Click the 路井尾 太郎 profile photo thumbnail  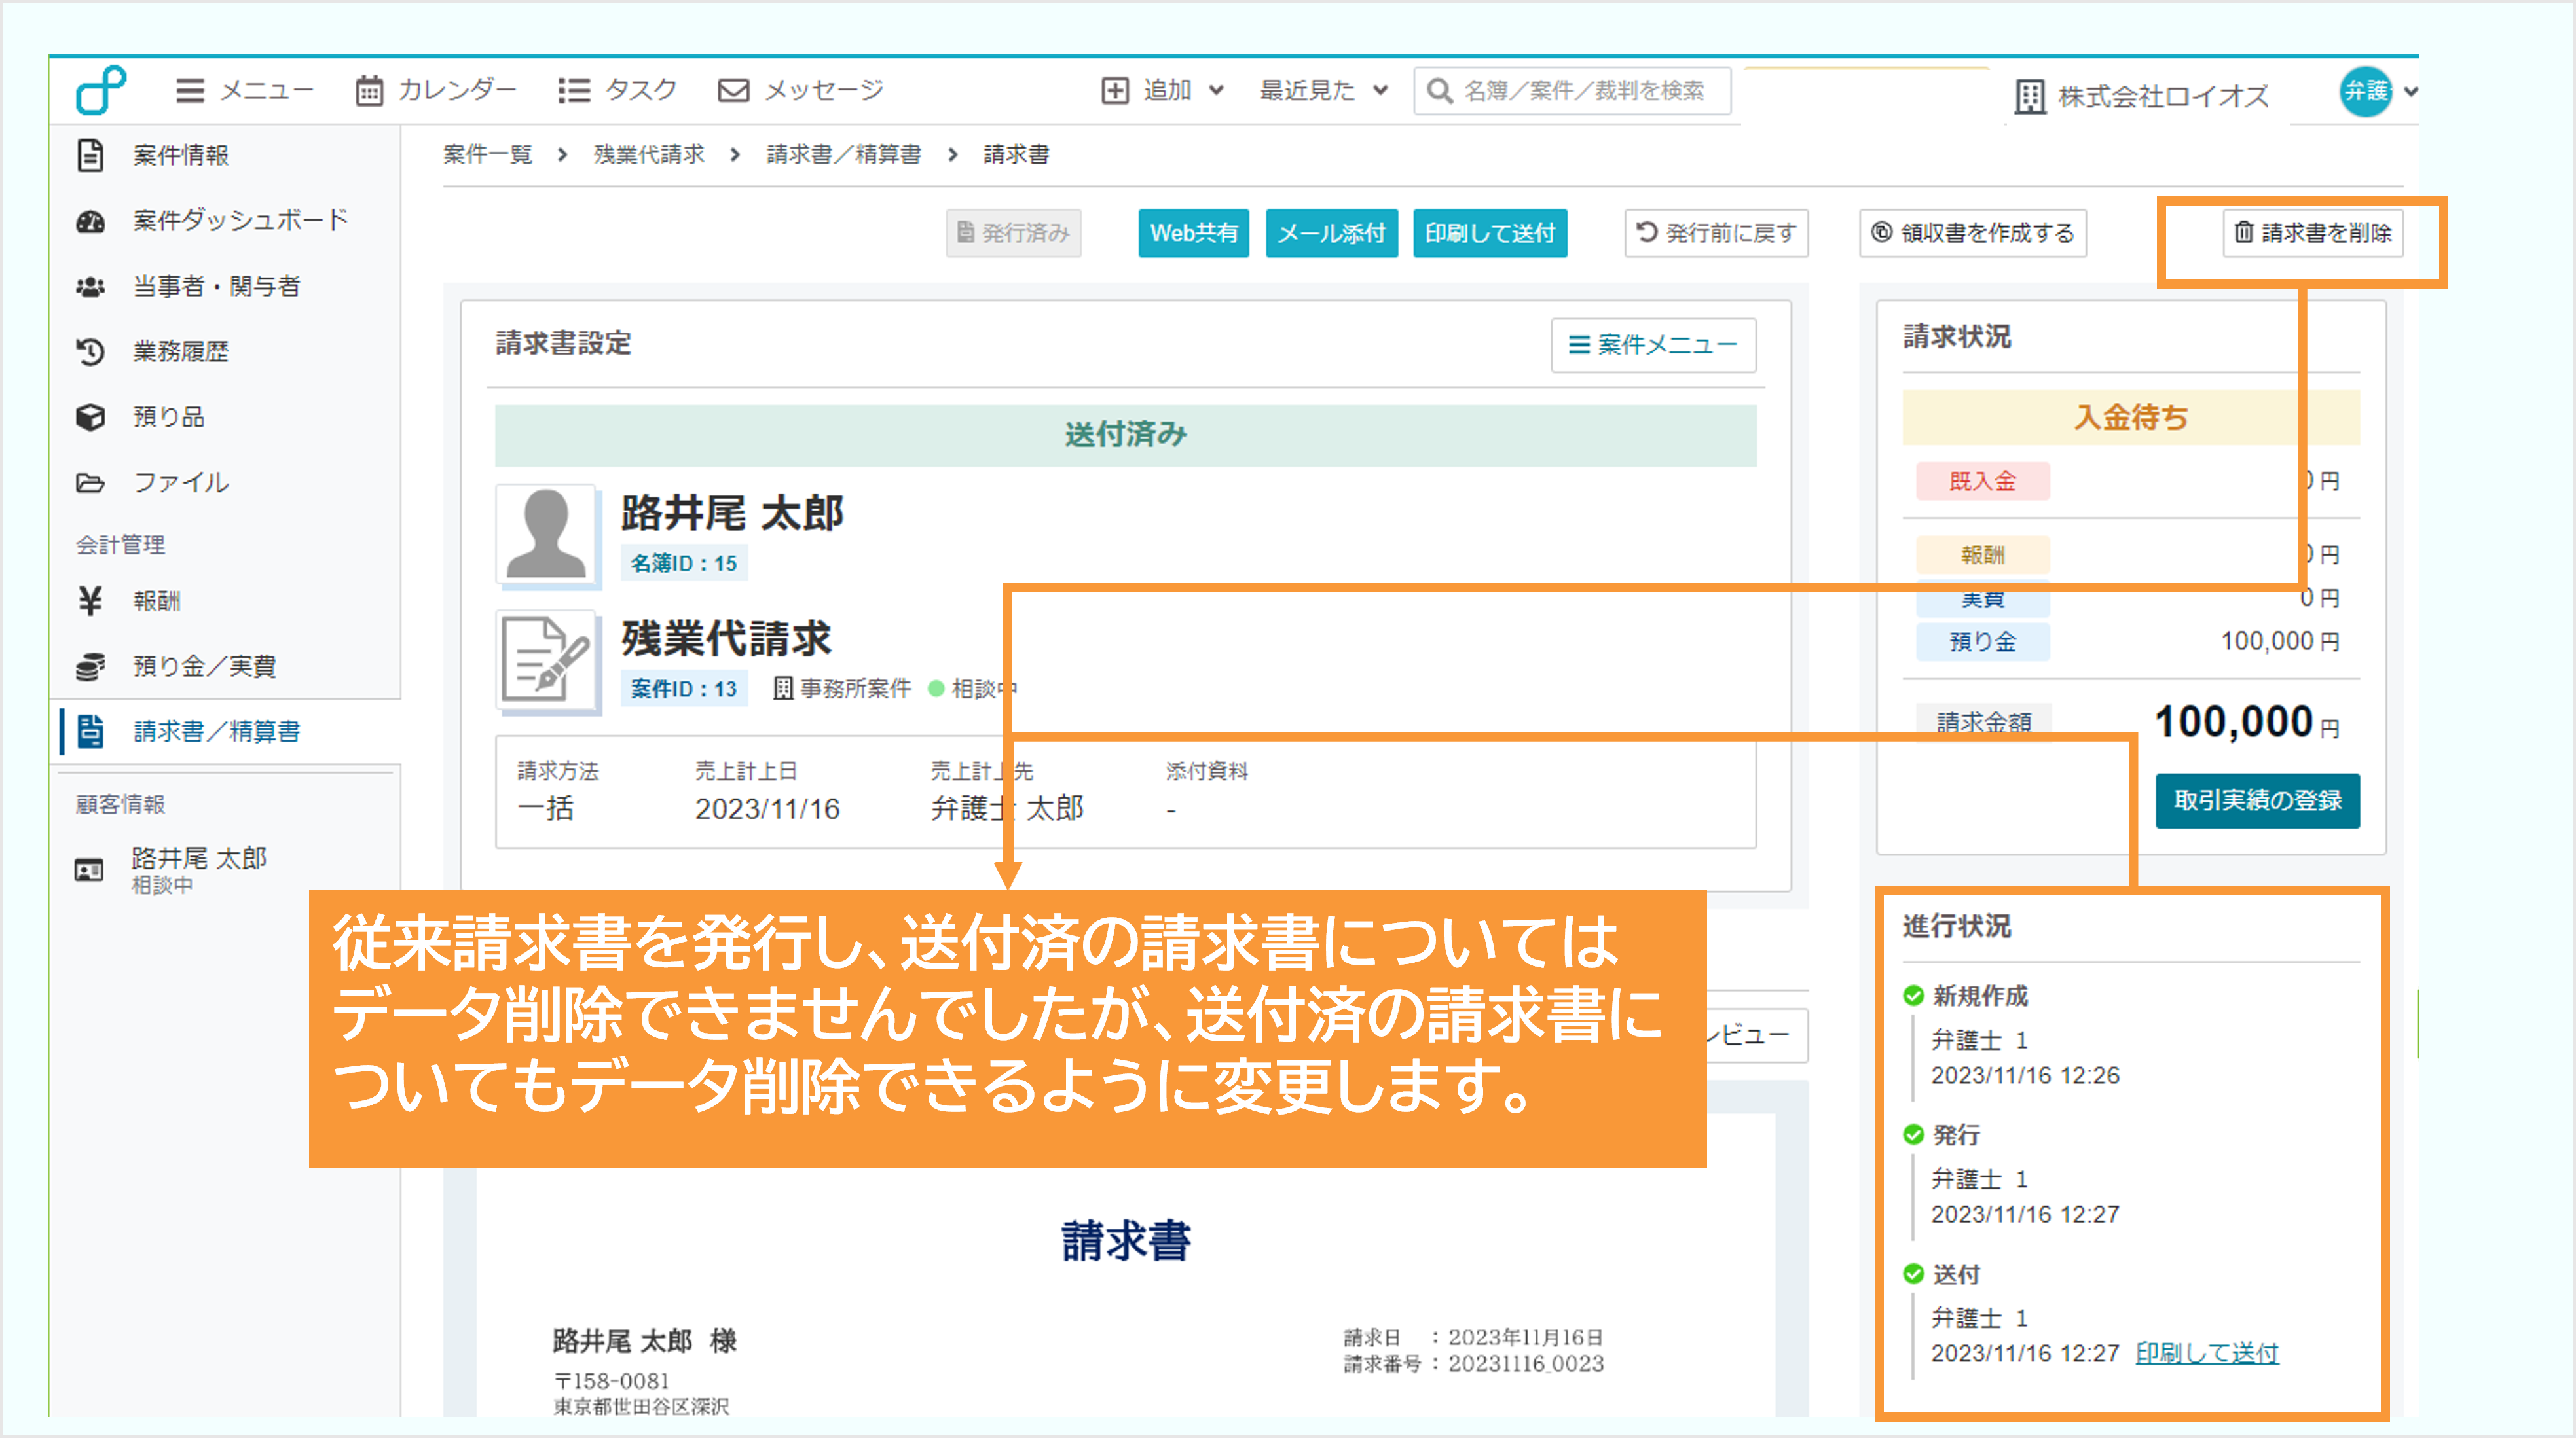point(546,533)
